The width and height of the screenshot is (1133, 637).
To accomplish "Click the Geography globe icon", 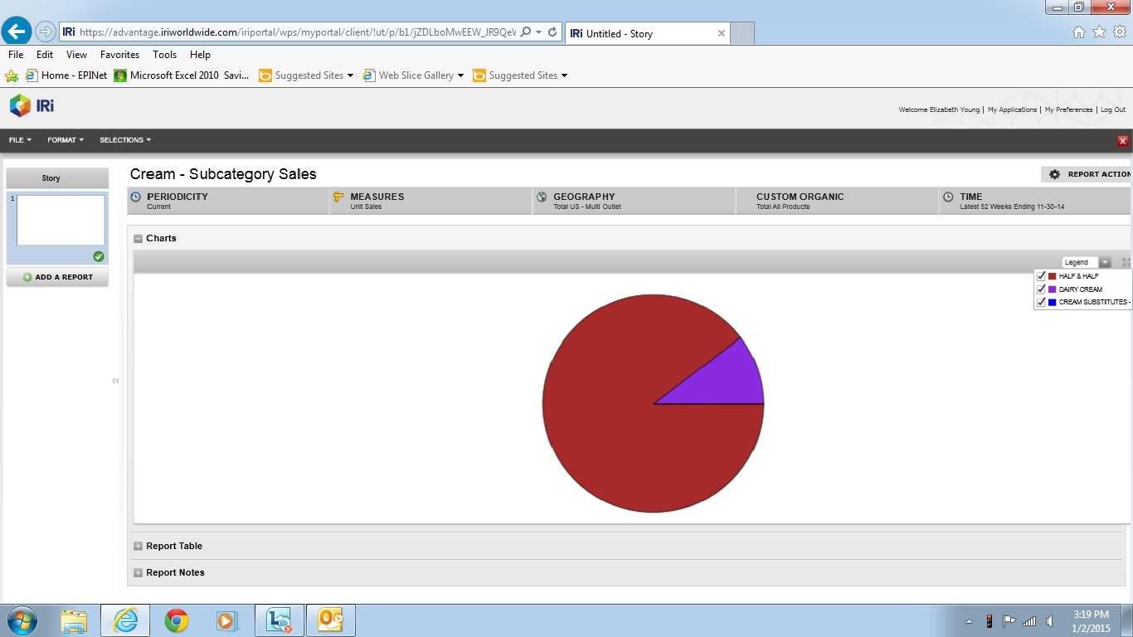I will click(542, 197).
